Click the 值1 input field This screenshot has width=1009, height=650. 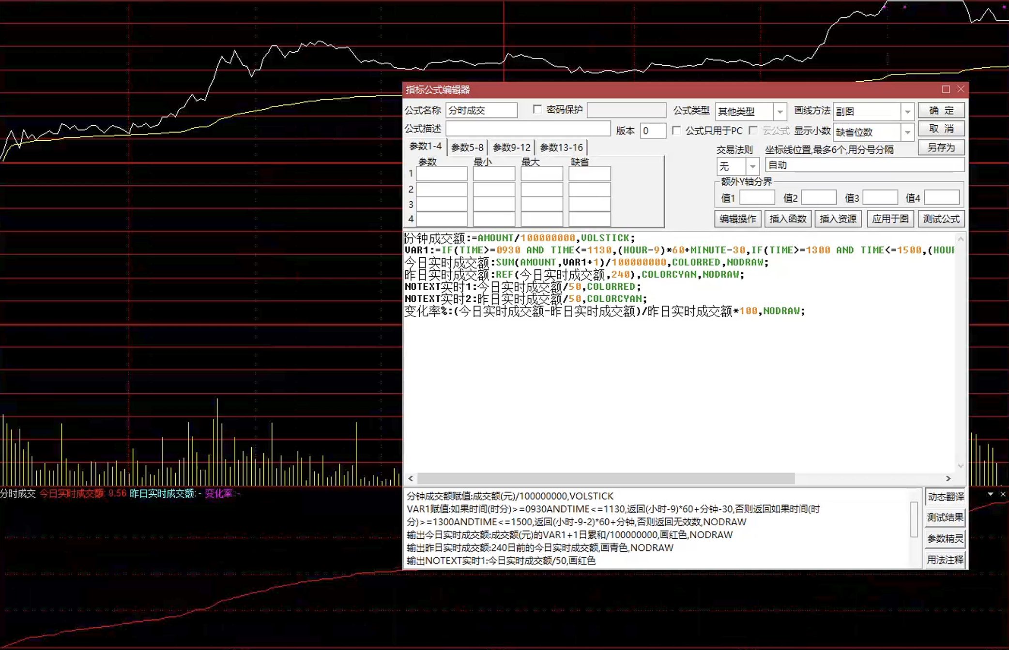tap(757, 198)
